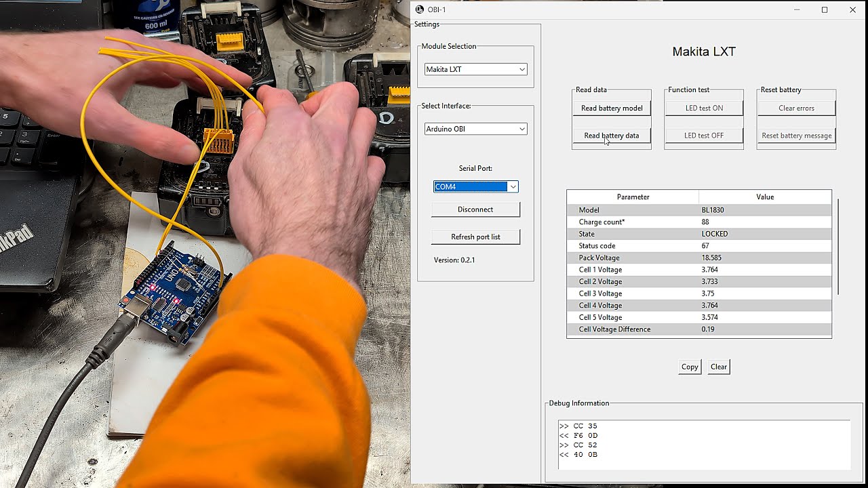
Task: Click the Clear button below the table
Action: 719,367
